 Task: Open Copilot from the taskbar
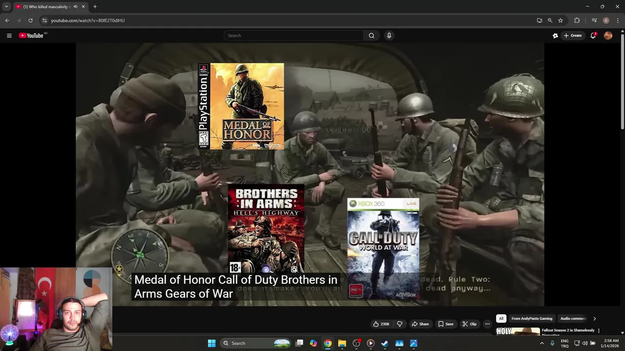click(x=313, y=343)
